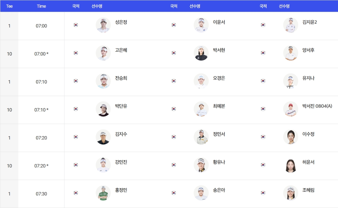Select the flag icon beside 홍정민
The width and height of the screenshot is (338, 208).
point(76,193)
